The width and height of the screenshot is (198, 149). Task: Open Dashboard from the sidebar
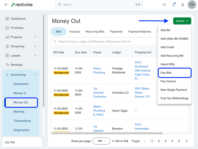coord(18,19)
